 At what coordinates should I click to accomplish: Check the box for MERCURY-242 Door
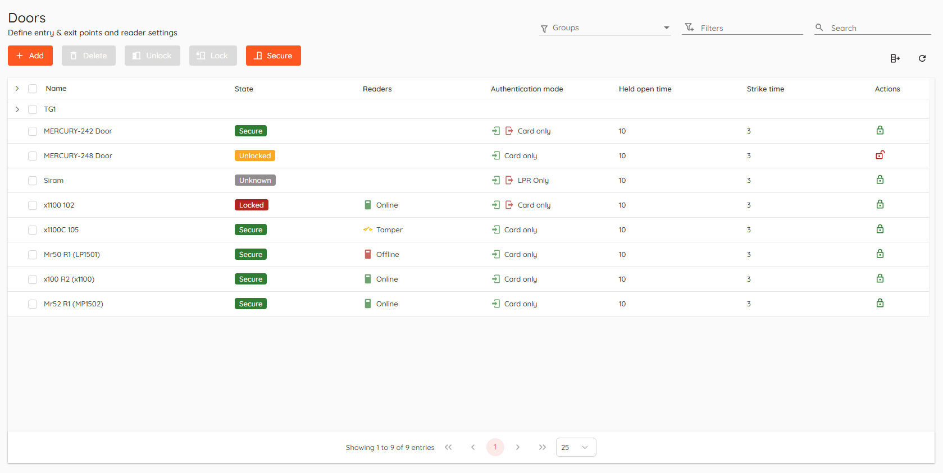[33, 131]
